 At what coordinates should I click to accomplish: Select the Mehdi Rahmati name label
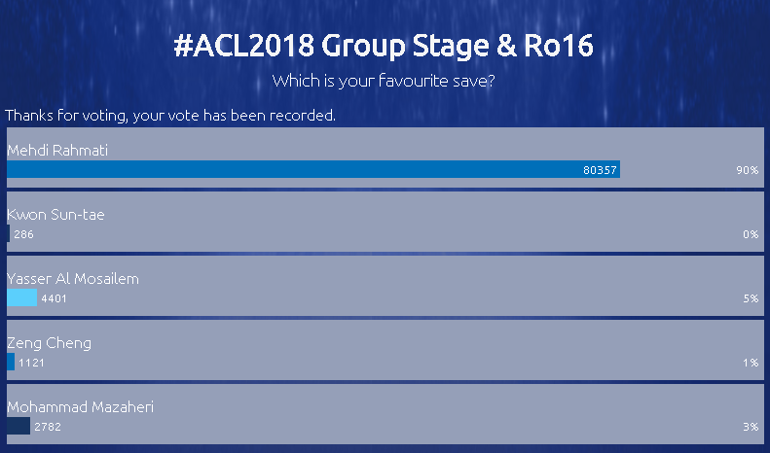[57, 150]
